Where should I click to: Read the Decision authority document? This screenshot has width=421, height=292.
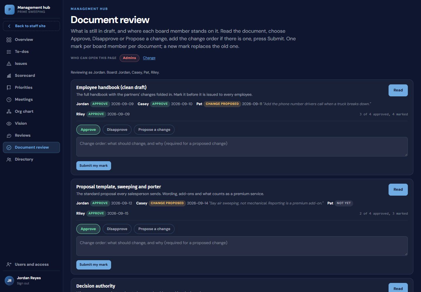[398, 288]
